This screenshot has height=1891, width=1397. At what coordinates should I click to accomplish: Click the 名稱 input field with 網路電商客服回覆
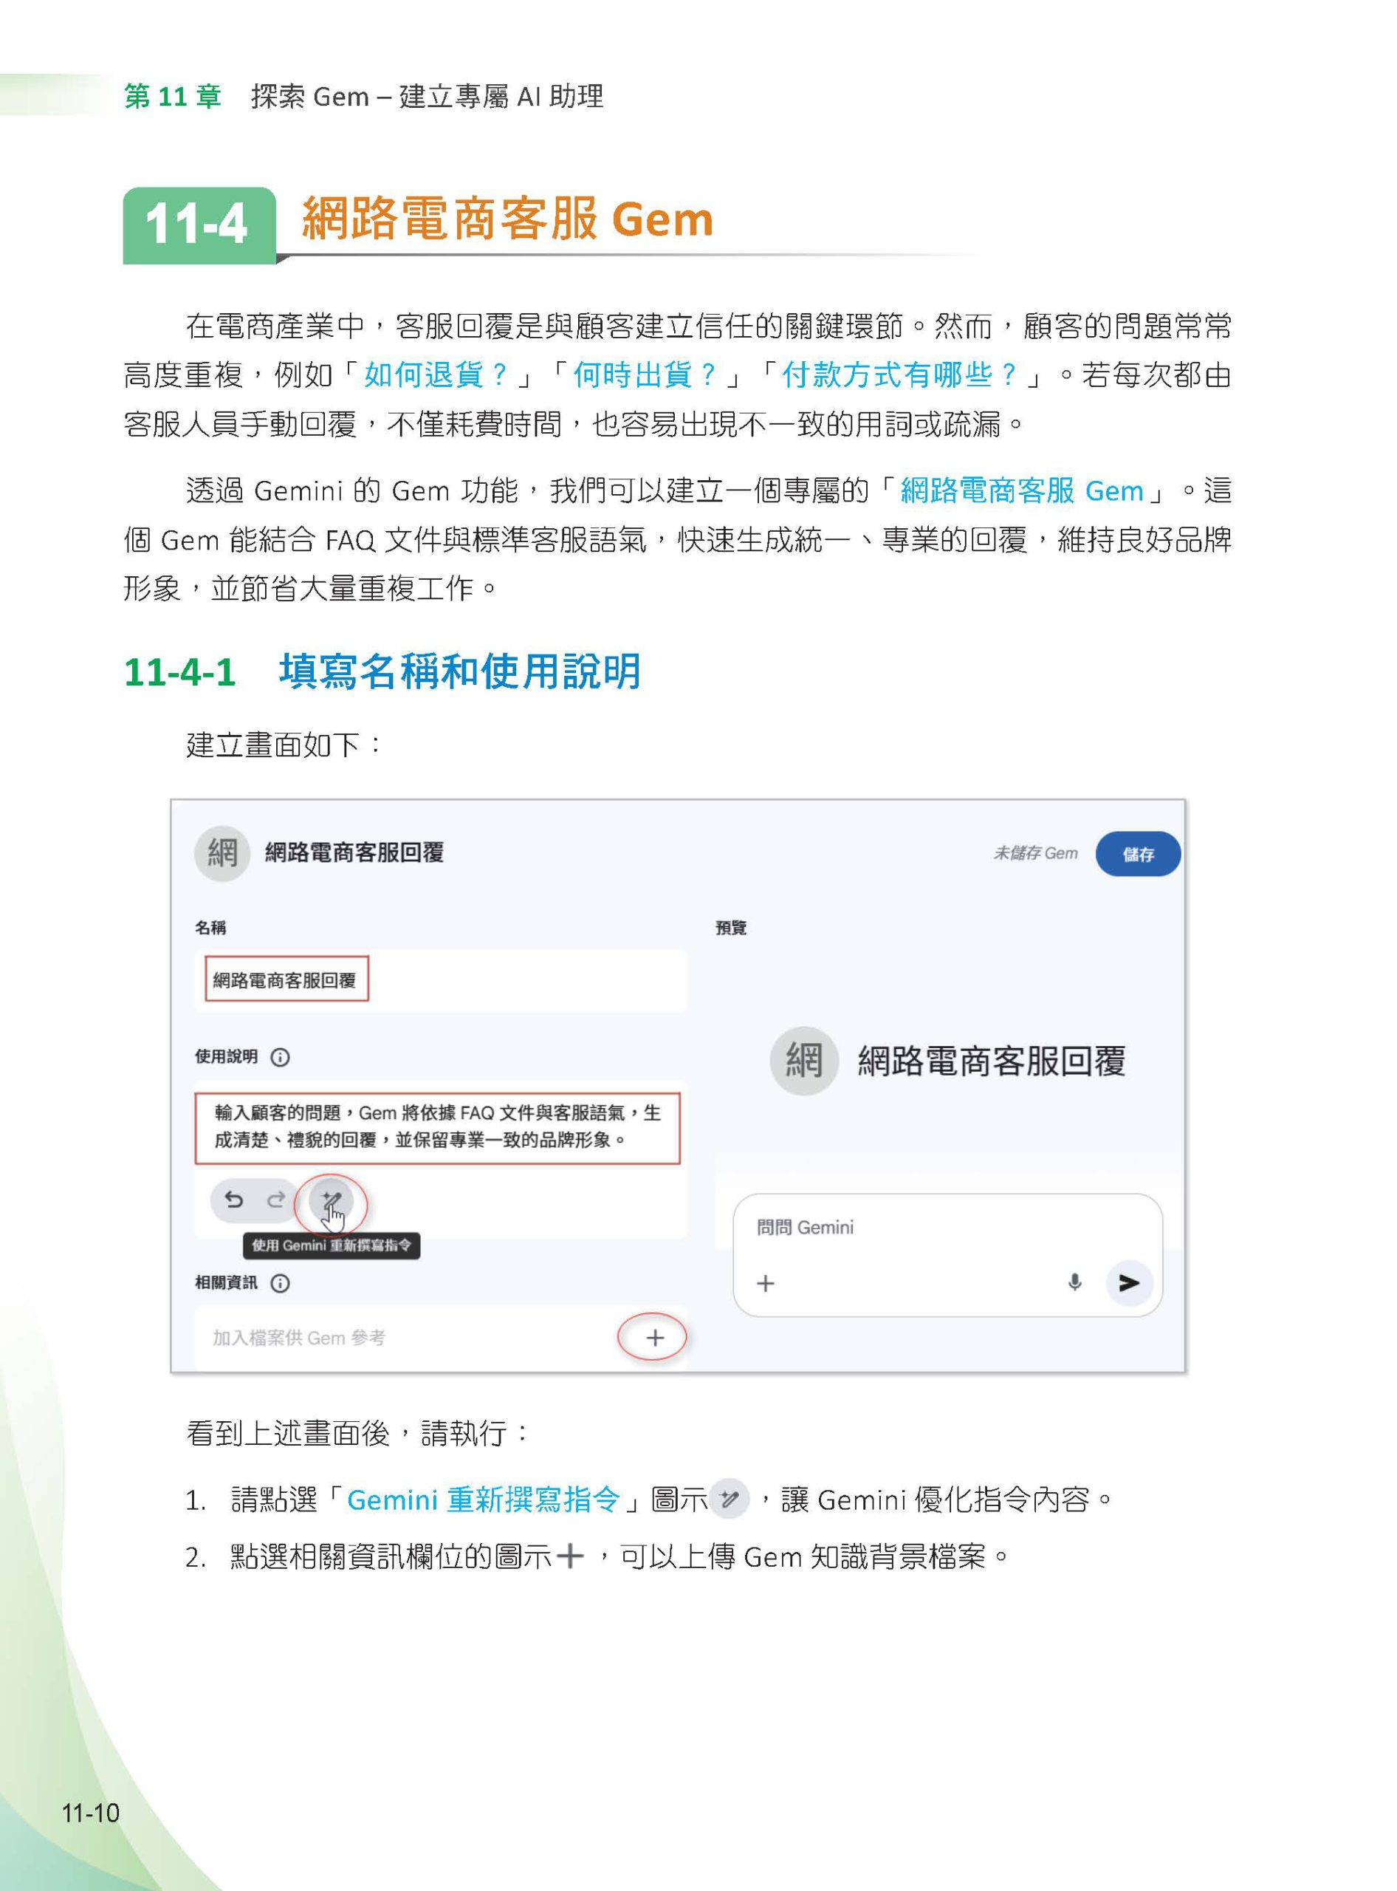pos(441,979)
